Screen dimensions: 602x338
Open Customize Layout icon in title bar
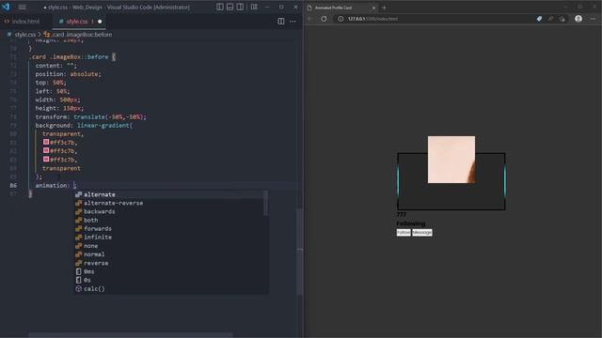coord(254,7)
